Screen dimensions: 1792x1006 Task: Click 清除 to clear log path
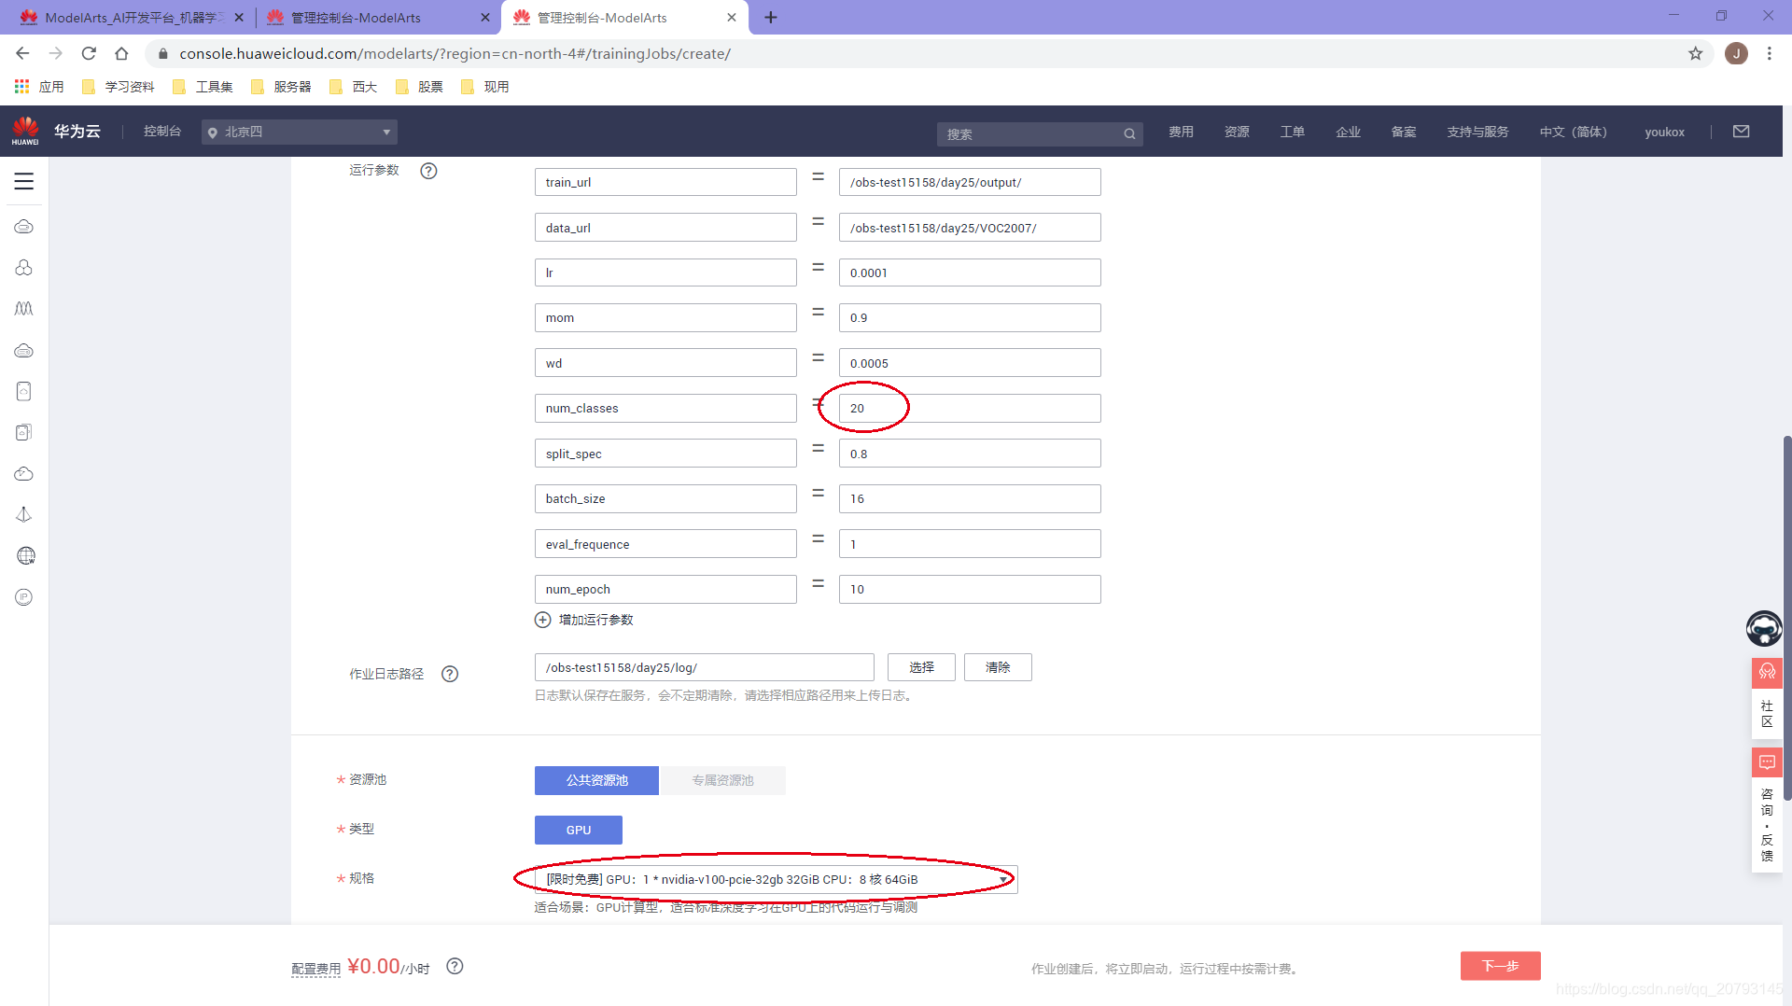(x=998, y=667)
